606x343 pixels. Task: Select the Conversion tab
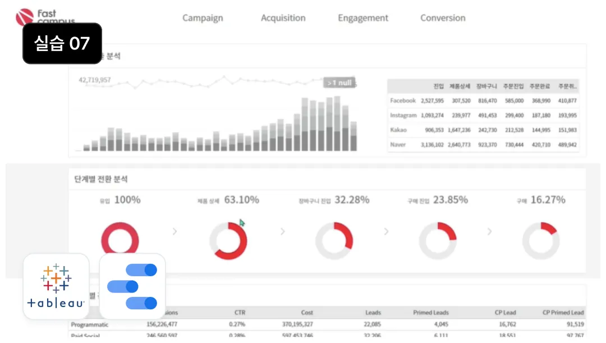coord(443,18)
